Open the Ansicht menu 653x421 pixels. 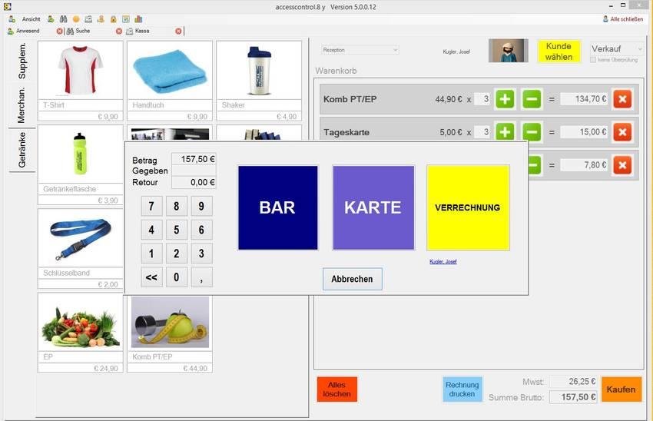pyautogui.click(x=31, y=19)
